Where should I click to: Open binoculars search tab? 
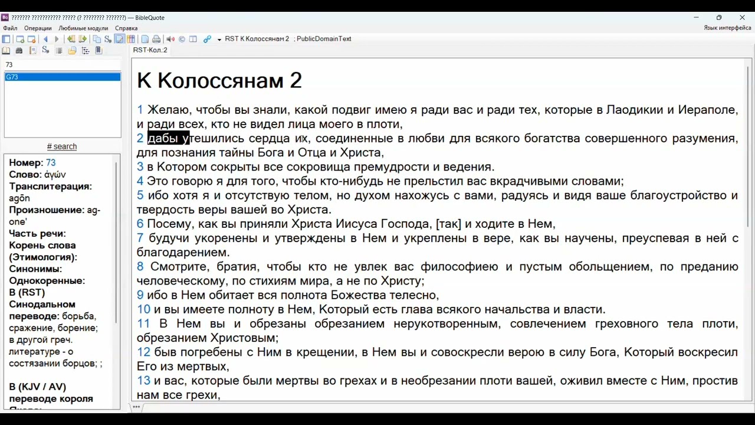point(19,51)
